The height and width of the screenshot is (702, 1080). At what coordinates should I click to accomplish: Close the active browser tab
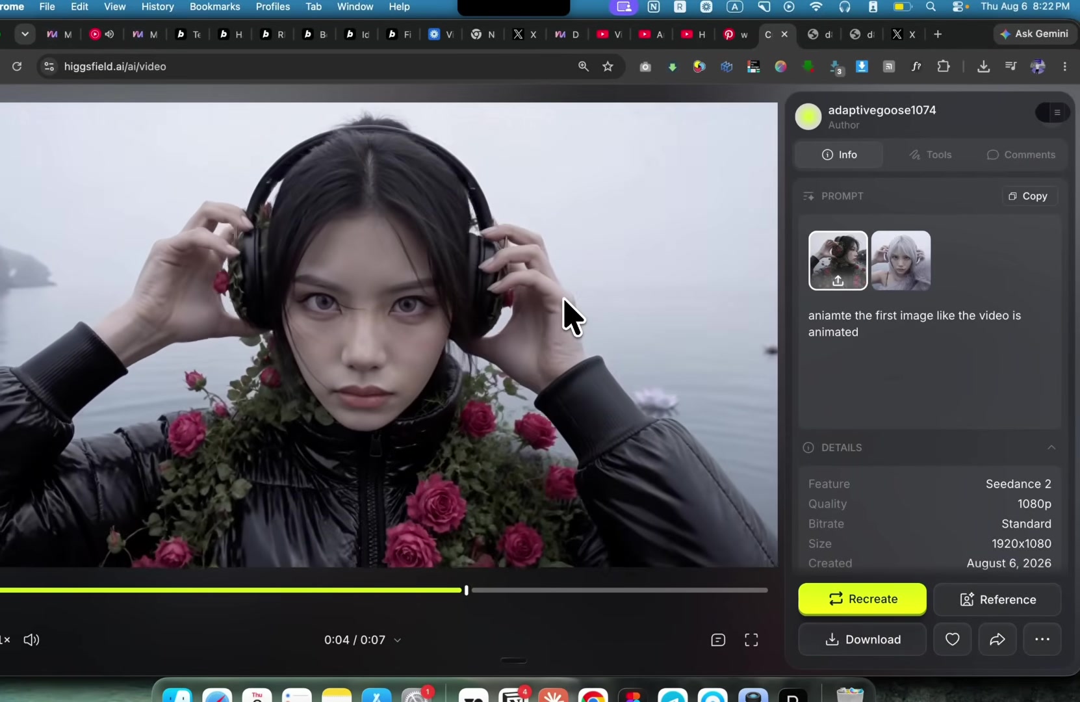[784, 34]
